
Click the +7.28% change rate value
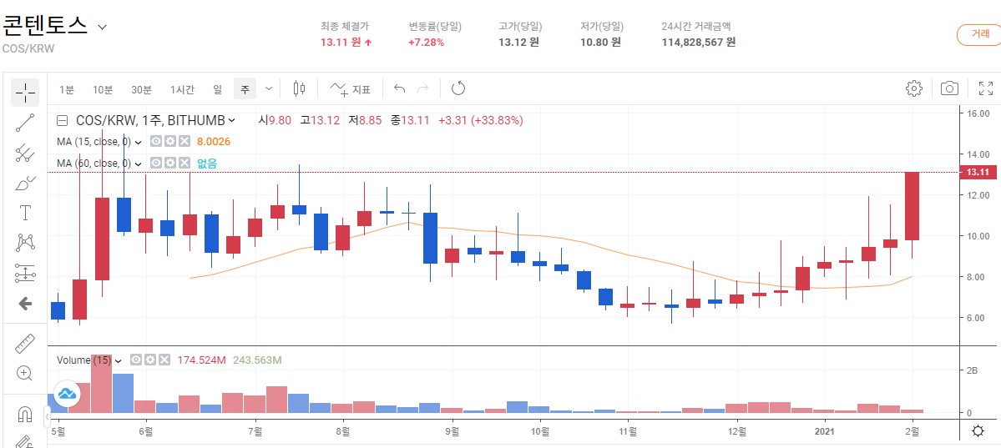pyautogui.click(x=427, y=42)
